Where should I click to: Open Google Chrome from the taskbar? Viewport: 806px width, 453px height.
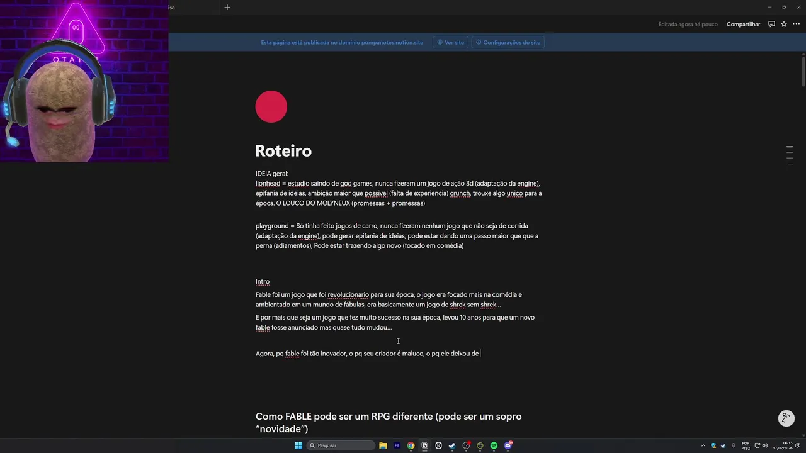[x=411, y=445]
